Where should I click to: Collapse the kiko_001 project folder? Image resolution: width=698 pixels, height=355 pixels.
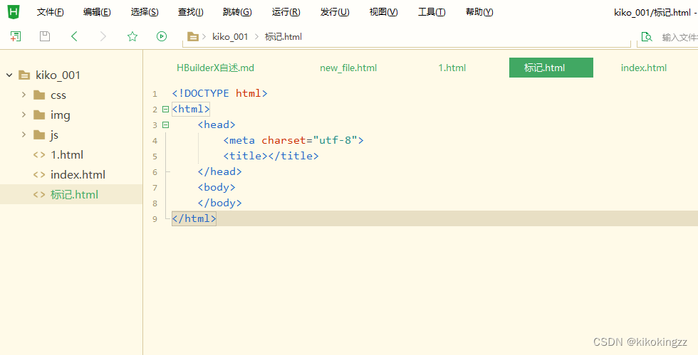(x=9, y=75)
